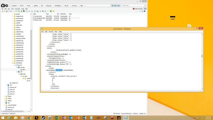Open Excel from the taskbar

point(57,118)
